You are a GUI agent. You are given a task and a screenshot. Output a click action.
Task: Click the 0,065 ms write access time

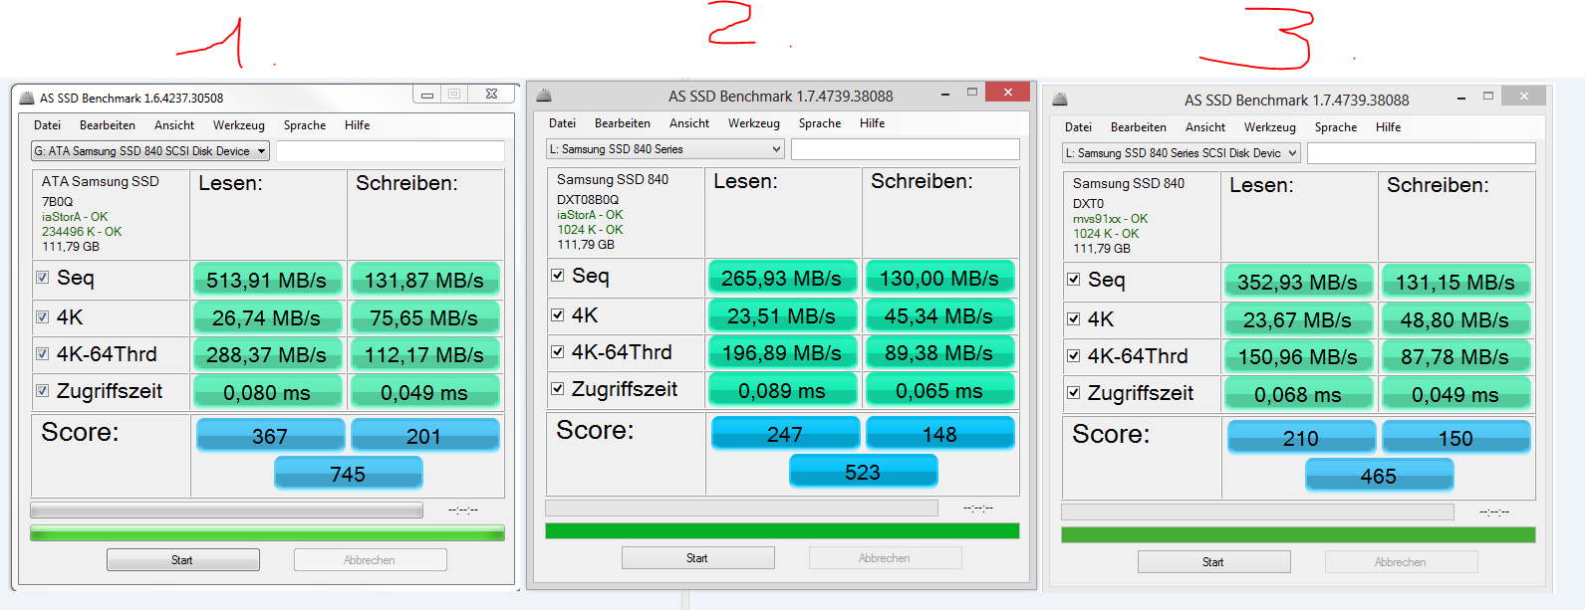click(939, 390)
